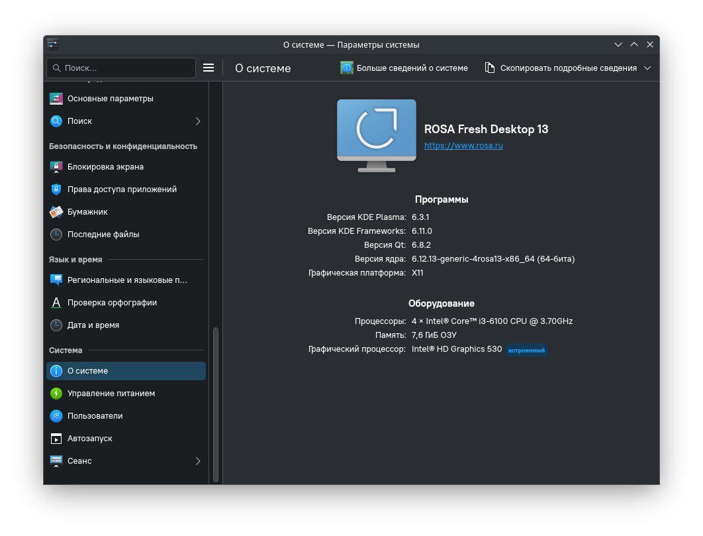Click the Пользователи users icon
This screenshot has height=536, width=703.
pos(56,416)
